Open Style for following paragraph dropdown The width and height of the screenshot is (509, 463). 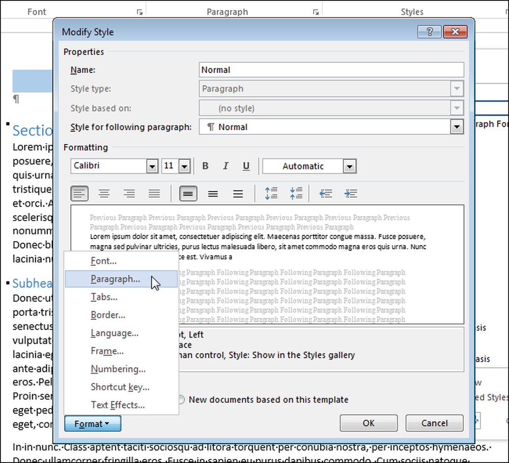coord(457,127)
